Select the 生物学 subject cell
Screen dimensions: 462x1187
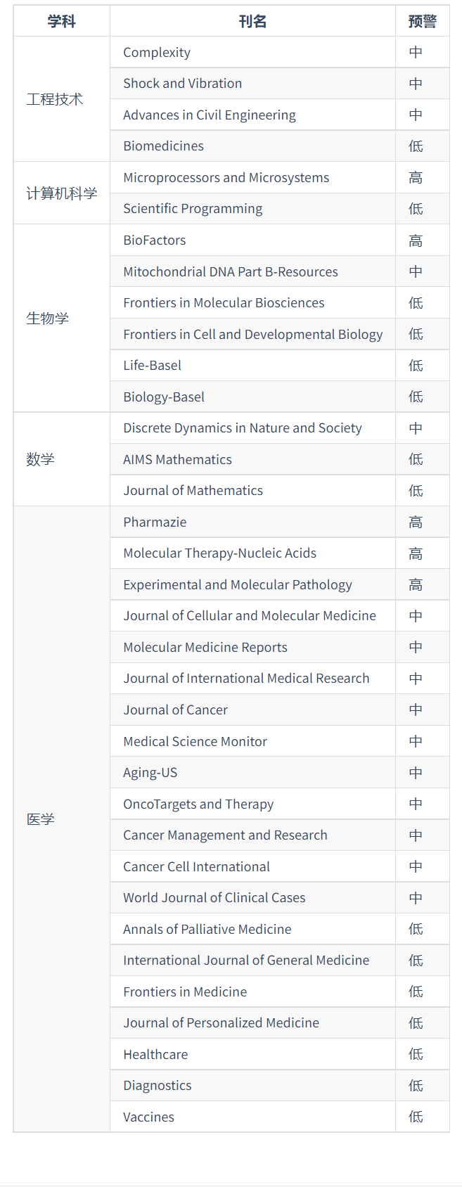pyautogui.click(x=48, y=319)
